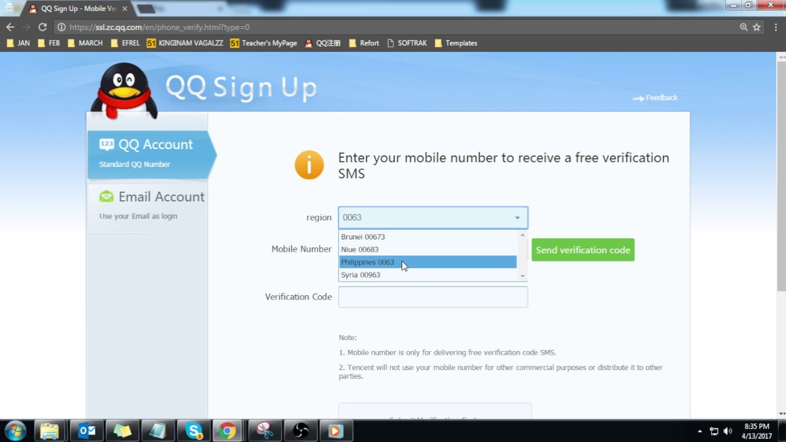Open Sticky Notes from the taskbar
This screenshot has width=786, height=442.
122,431
